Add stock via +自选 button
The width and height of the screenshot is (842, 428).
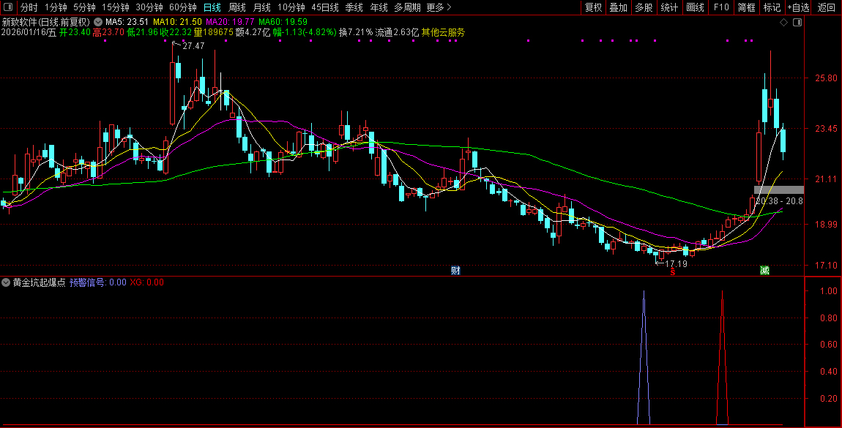click(798, 7)
